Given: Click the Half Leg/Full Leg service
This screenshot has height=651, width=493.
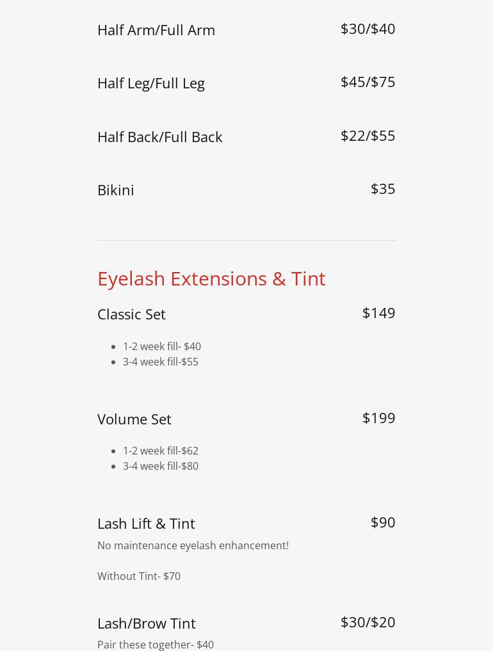Looking at the screenshot, I should [x=151, y=83].
